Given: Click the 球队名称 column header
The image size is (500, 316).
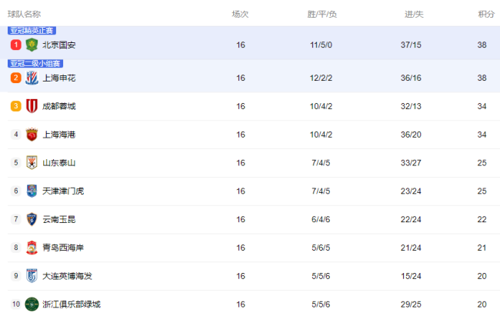Looking at the screenshot, I should [25, 14].
